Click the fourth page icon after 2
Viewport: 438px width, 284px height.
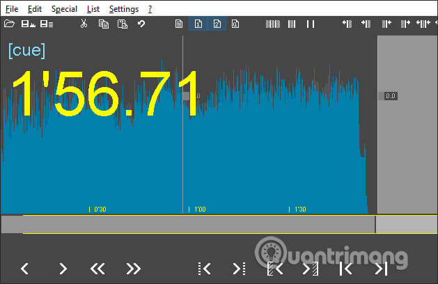click(x=235, y=24)
